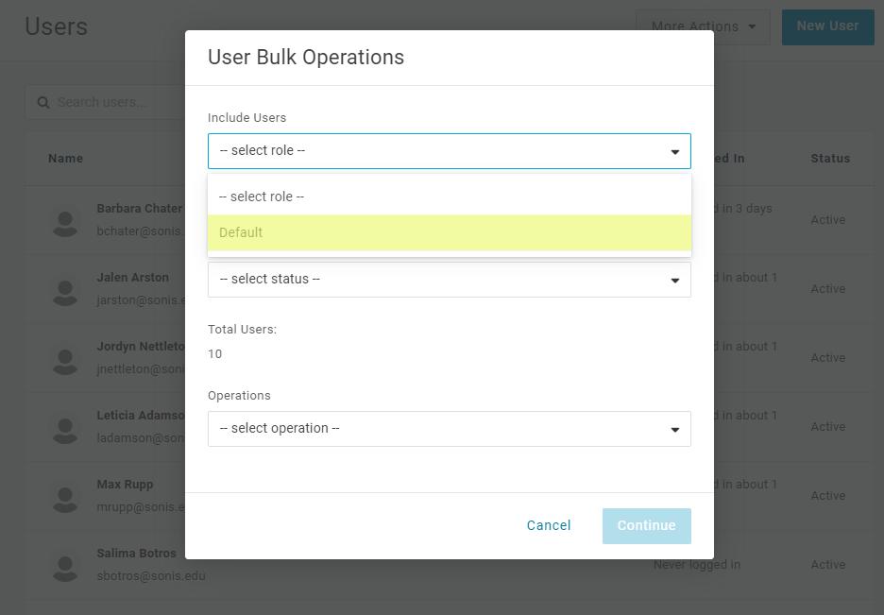Click the New User button
The image size is (884, 615).
[827, 26]
